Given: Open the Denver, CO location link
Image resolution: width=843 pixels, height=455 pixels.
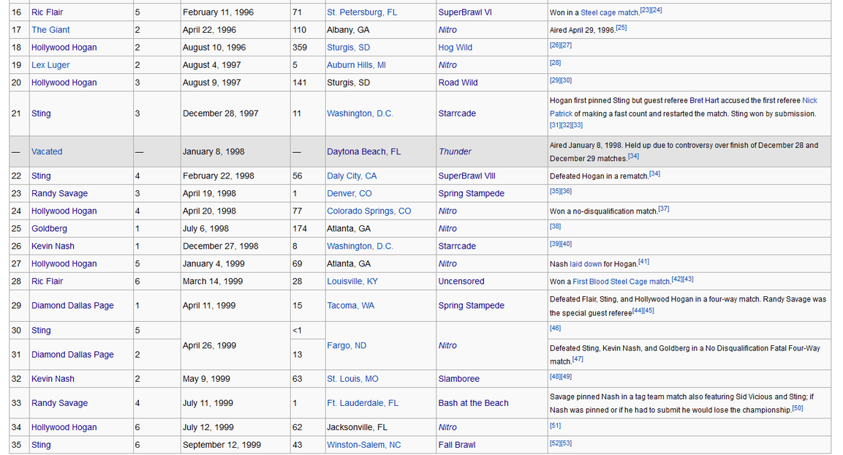Looking at the screenshot, I should tap(349, 194).
